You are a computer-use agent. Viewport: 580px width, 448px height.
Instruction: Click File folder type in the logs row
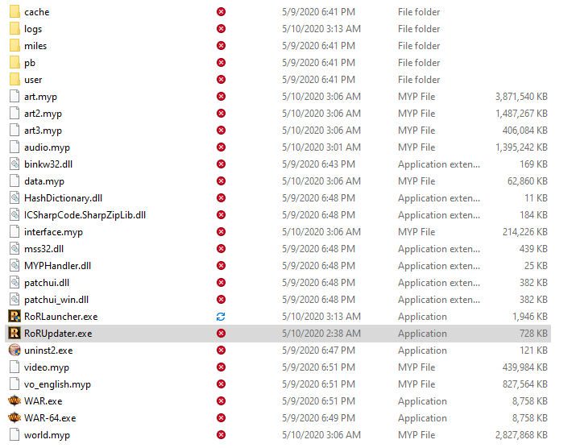(419, 29)
